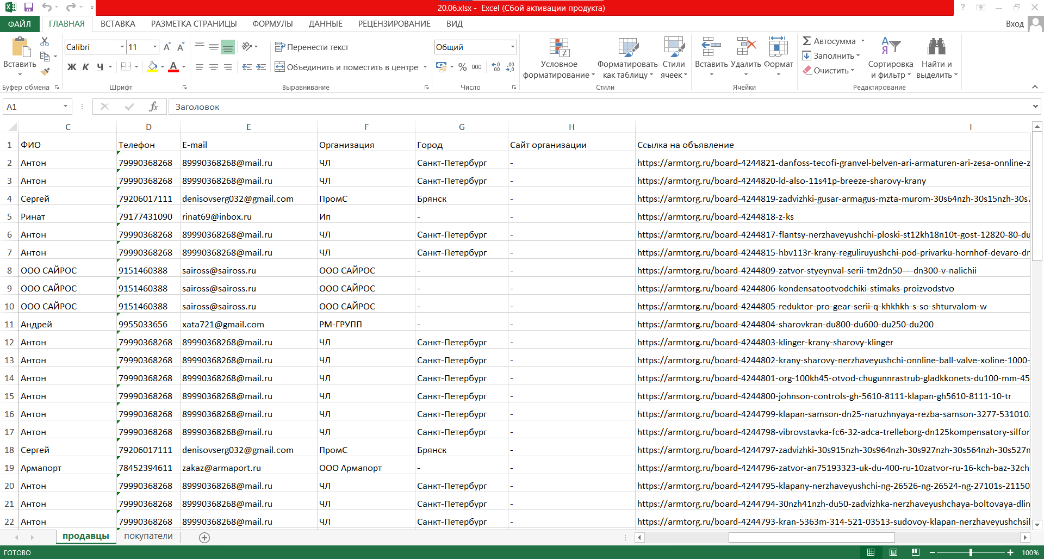This screenshot has height=559, width=1044.
Task: Open the Name Box dropdown arrow
Action: point(65,107)
